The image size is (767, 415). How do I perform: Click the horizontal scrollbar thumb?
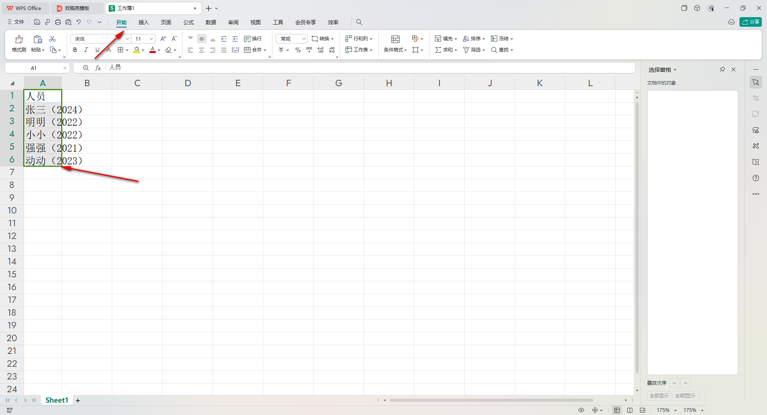(x=491, y=400)
